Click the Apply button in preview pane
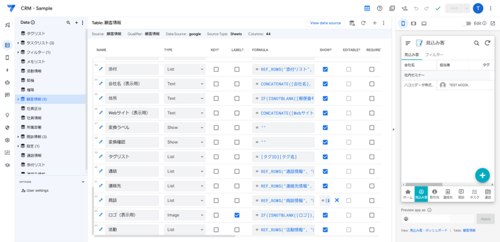The width and height of the screenshot is (500, 242). (486, 219)
